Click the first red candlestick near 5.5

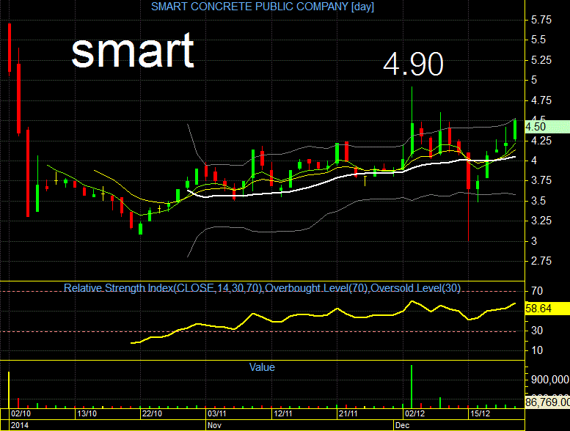coord(10,48)
